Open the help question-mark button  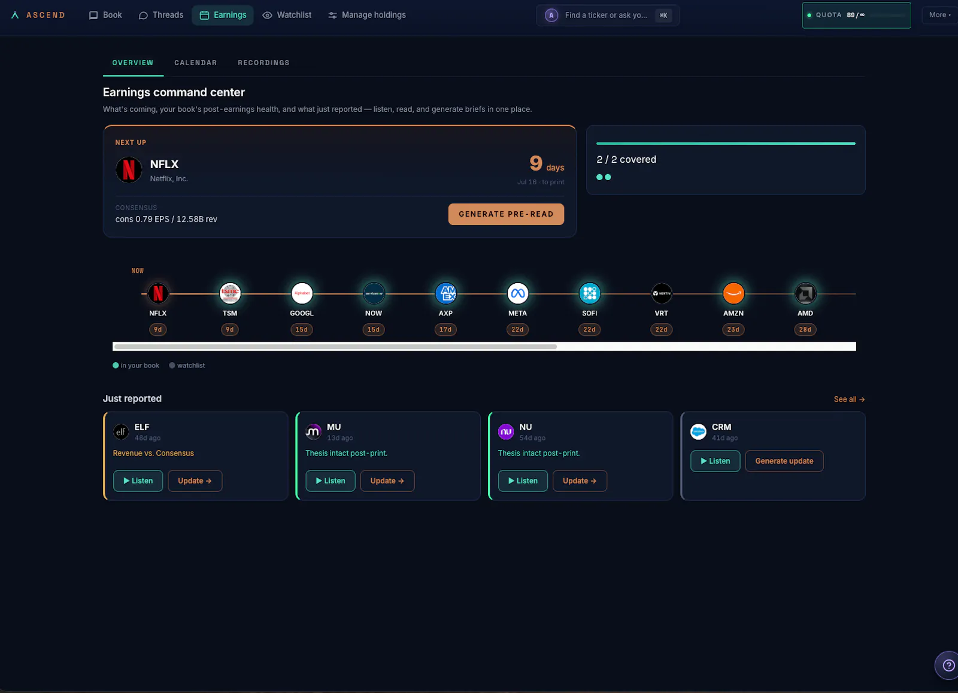(948, 665)
